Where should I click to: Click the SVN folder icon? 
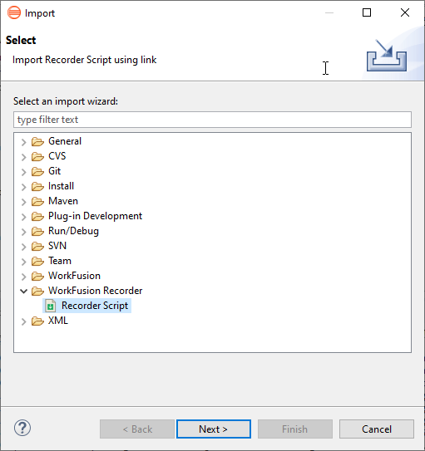37,246
